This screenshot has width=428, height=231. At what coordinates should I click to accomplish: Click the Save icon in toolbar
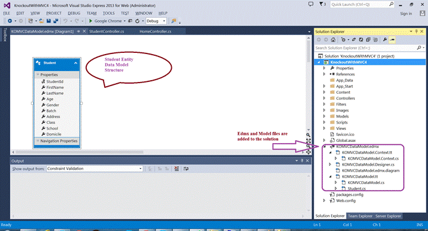click(49, 21)
